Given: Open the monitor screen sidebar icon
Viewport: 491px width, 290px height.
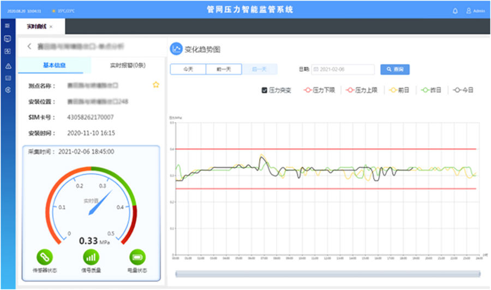Looking at the screenshot, I should tap(8, 39).
